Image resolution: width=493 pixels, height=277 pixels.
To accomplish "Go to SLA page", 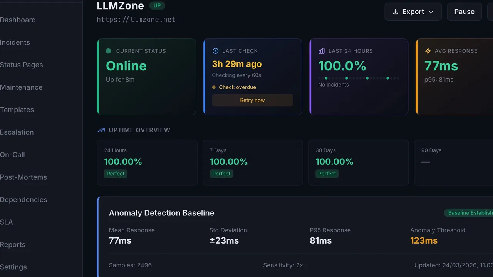I will point(7,222).
